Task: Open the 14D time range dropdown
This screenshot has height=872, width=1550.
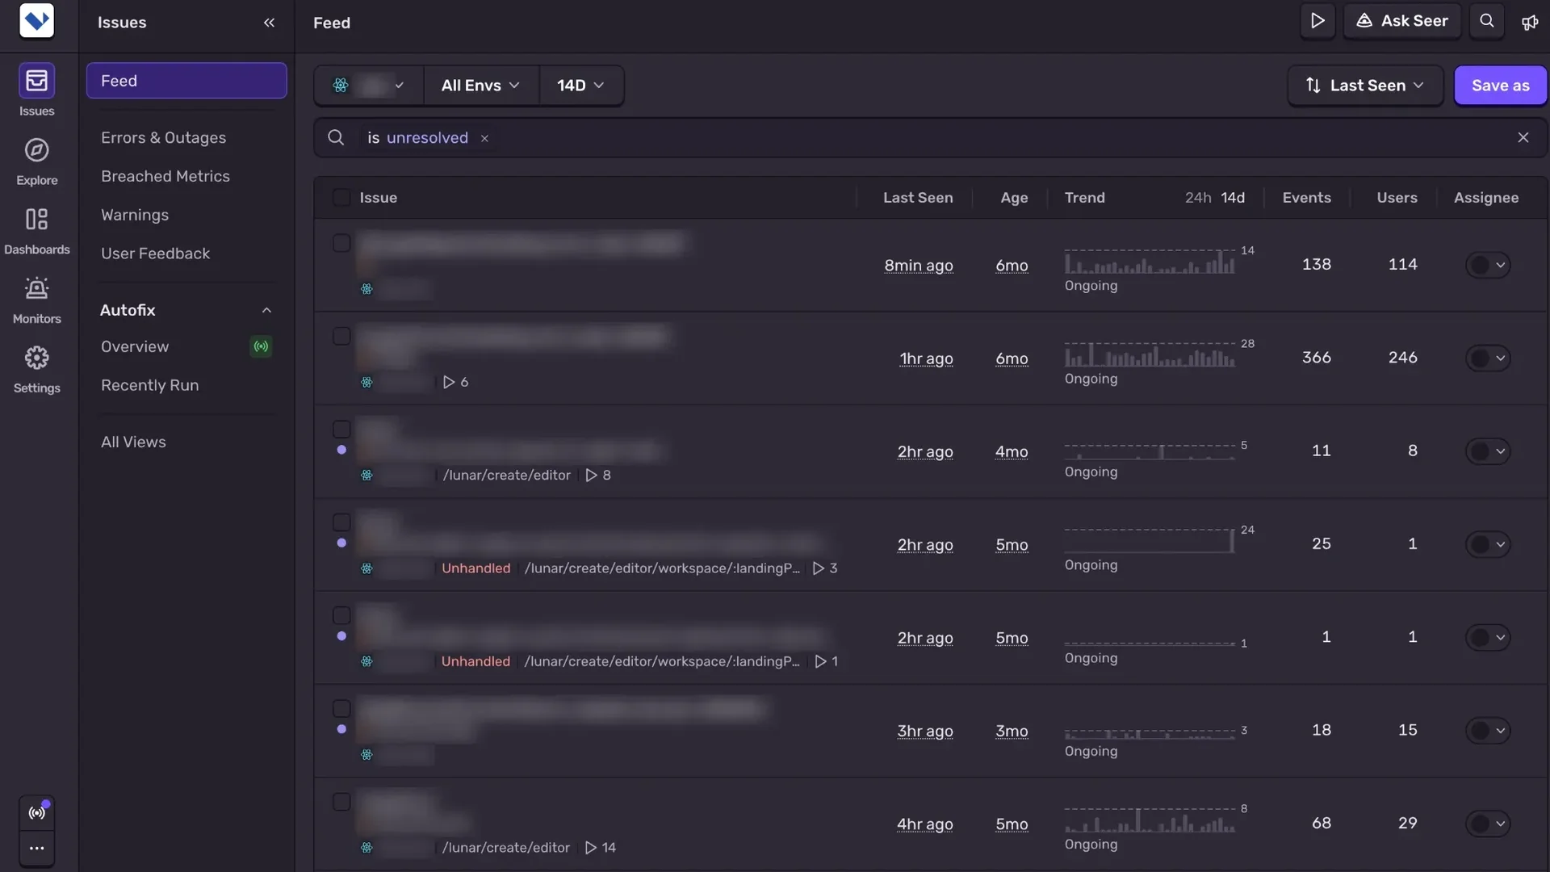Action: (580, 86)
